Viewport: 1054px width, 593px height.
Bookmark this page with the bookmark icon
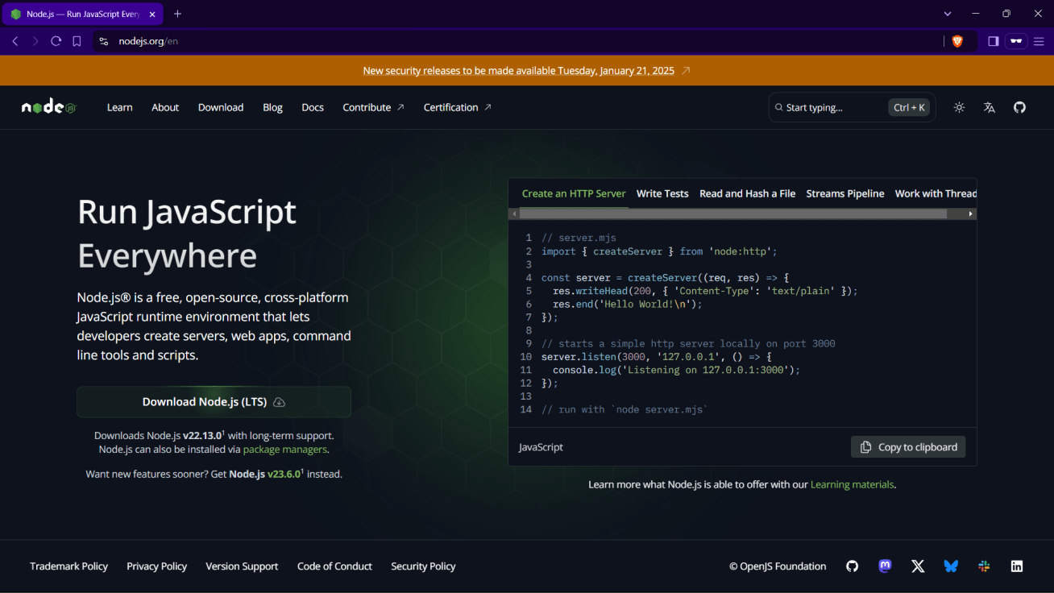point(77,41)
